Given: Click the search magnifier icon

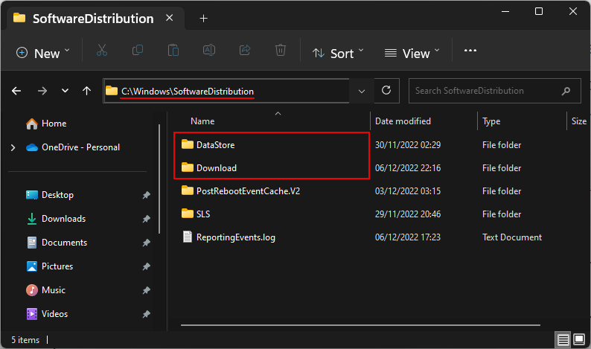Looking at the screenshot, I should (x=566, y=91).
